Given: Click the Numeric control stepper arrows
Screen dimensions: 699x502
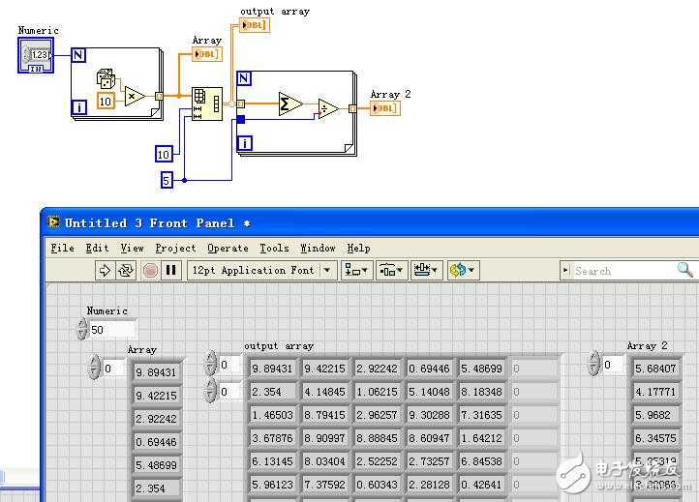Looking at the screenshot, I should 81,330.
